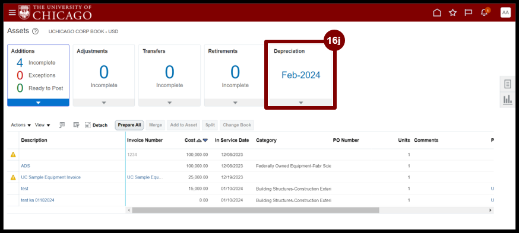The image size is (519, 233).
Task: Click the scrollbar left arrow
Action: 129,210
